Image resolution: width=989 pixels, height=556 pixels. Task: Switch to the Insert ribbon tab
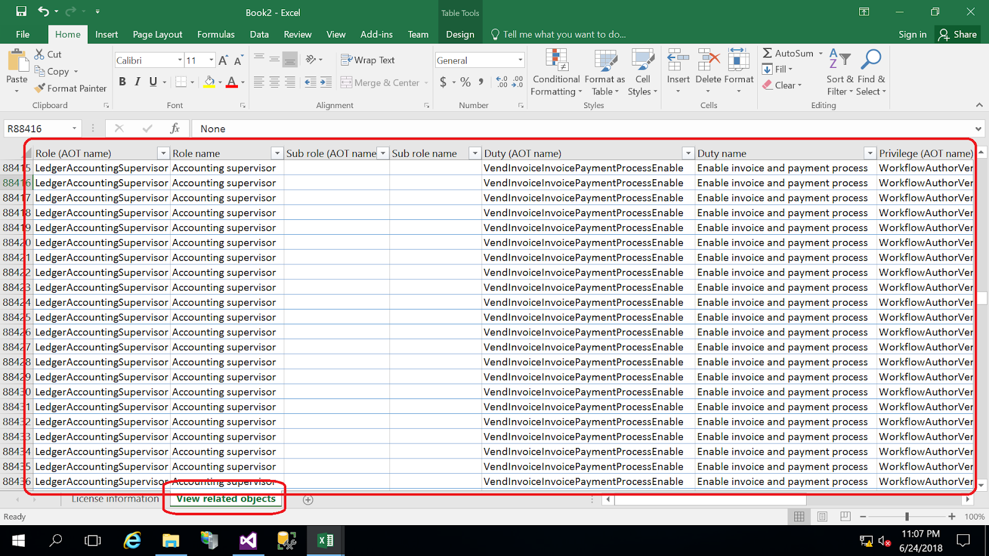pos(106,35)
